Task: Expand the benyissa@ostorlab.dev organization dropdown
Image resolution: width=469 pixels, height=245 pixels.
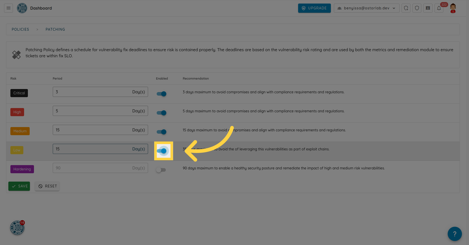Action: pyautogui.click(x=366, y=8)
